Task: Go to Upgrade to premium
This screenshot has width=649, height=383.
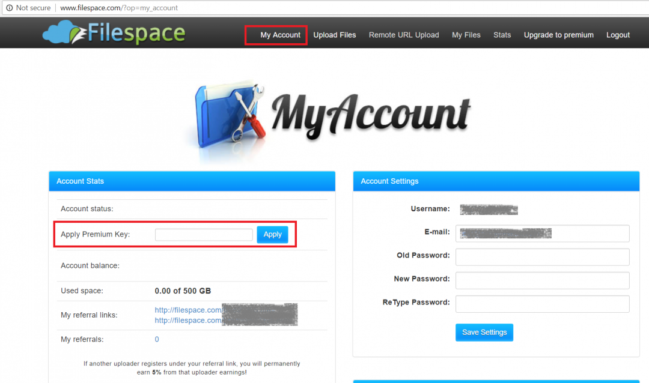Action: pyautogui.click(x=558, y=35)
